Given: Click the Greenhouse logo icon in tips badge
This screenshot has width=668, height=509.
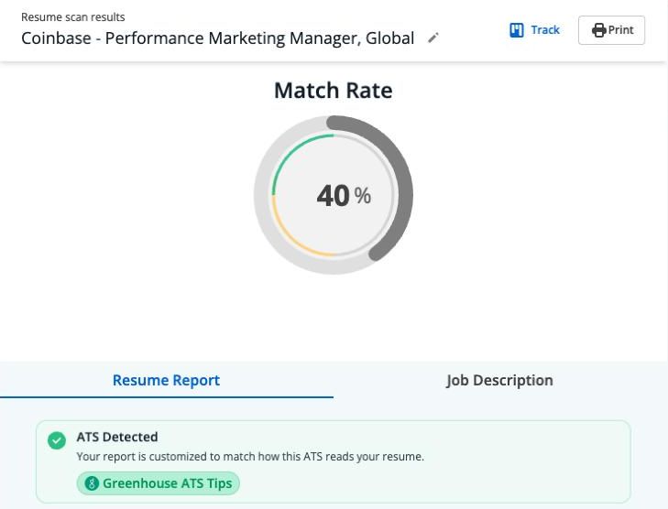Looking at the screenshot, I should [x=92, y=483].
